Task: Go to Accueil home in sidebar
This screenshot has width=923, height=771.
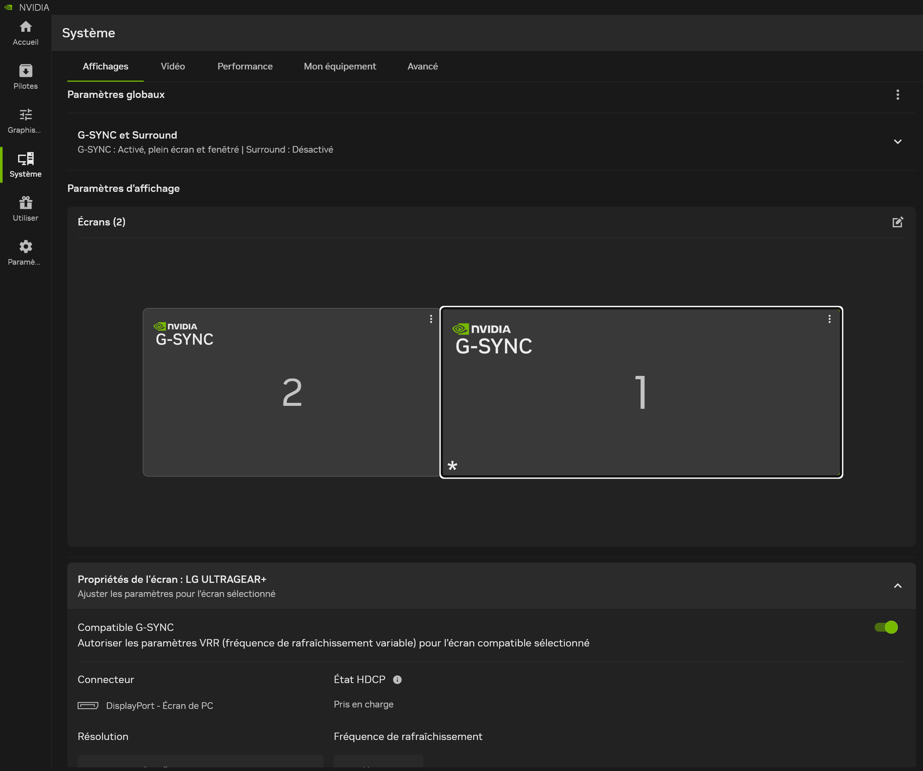Action: 26,33
